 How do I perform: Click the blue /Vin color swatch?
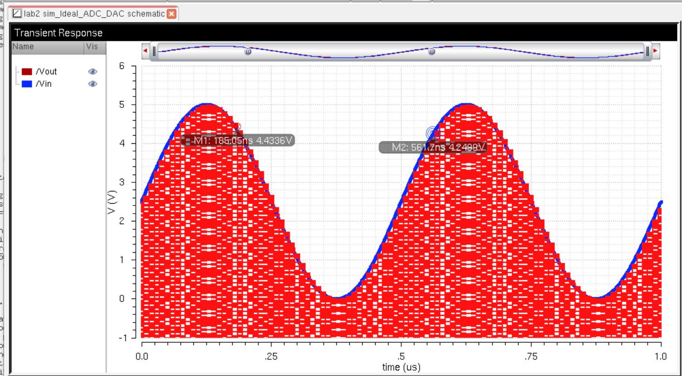[27, 84]
